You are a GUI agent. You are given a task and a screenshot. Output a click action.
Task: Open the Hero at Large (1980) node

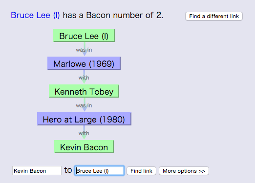click(x=84, y=119)
